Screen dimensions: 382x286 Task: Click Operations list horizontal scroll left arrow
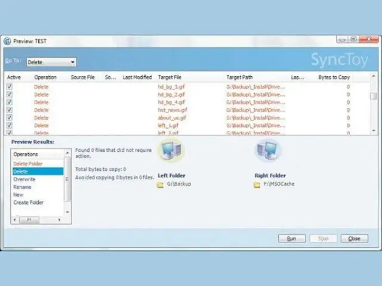15,220
